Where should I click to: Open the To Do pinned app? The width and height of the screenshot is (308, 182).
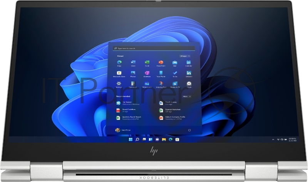[x=175, y=73]
